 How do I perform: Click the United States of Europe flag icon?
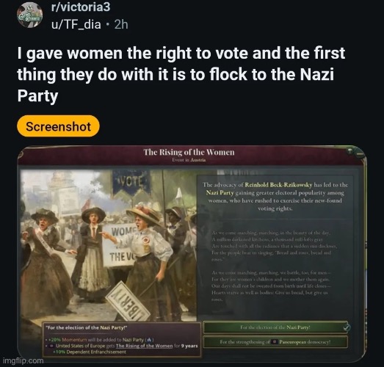[x=51, y=346]
